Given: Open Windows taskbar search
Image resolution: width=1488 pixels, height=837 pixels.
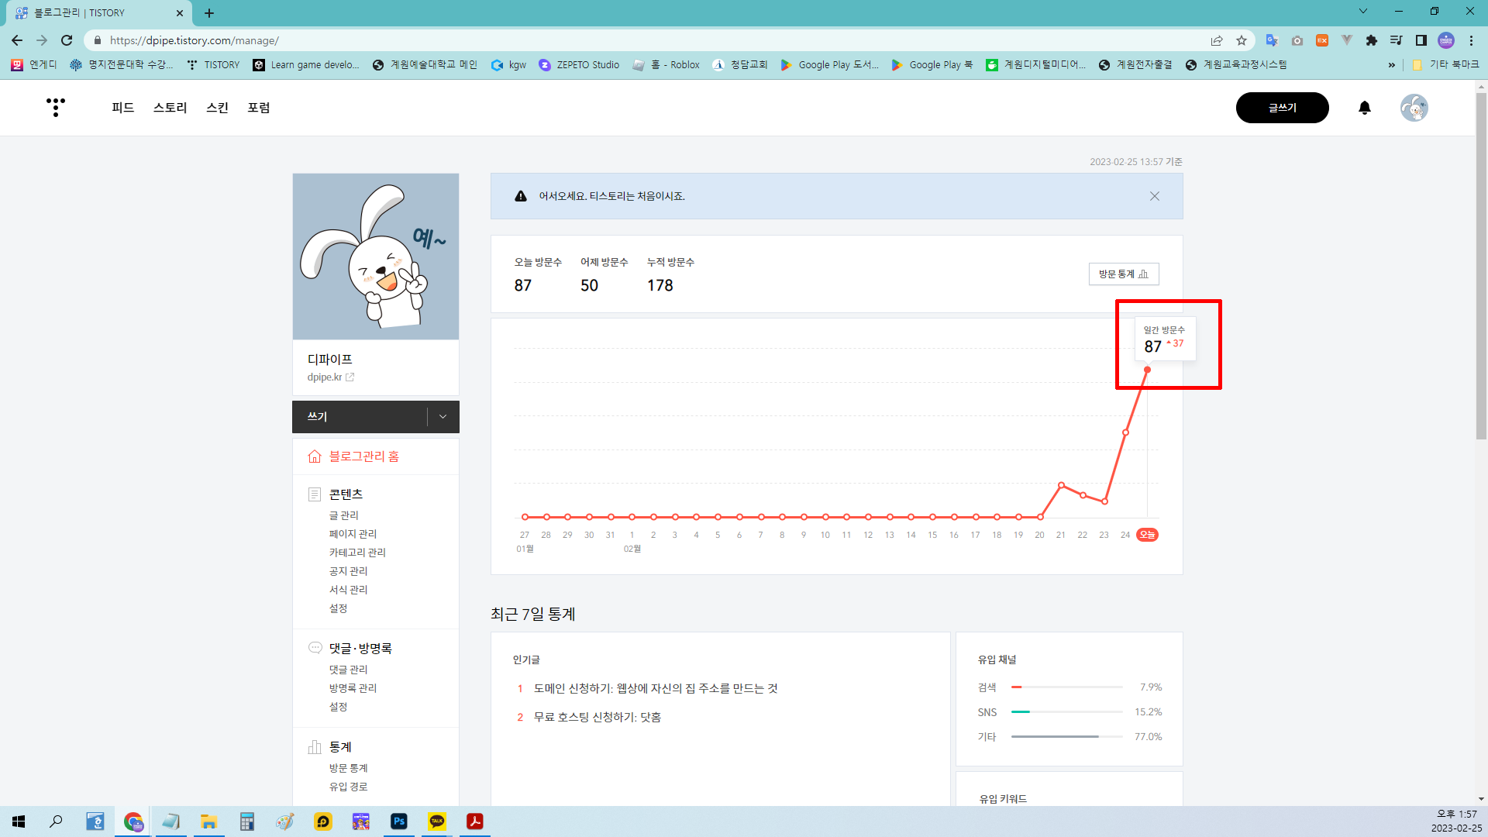Looking at the screenshot, I should click(56, 821).
